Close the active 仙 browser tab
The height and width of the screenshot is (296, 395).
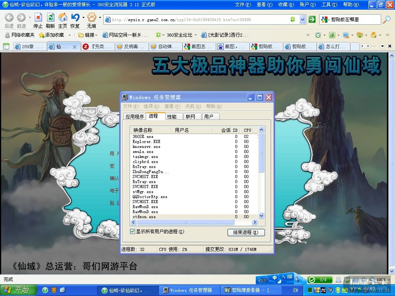click(74, 47)
